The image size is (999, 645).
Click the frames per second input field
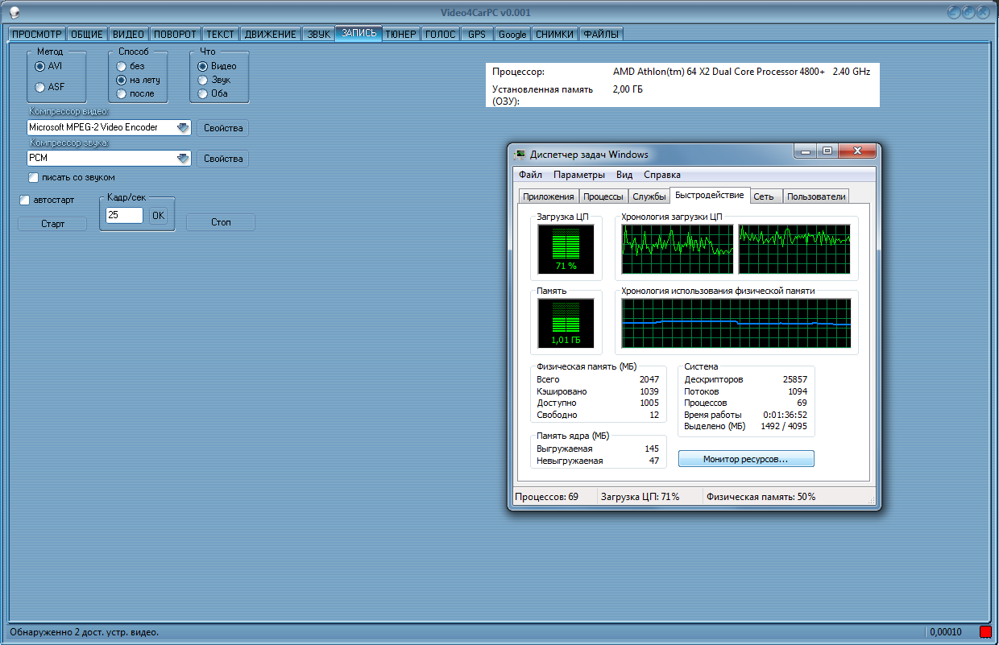click(124, 216)
